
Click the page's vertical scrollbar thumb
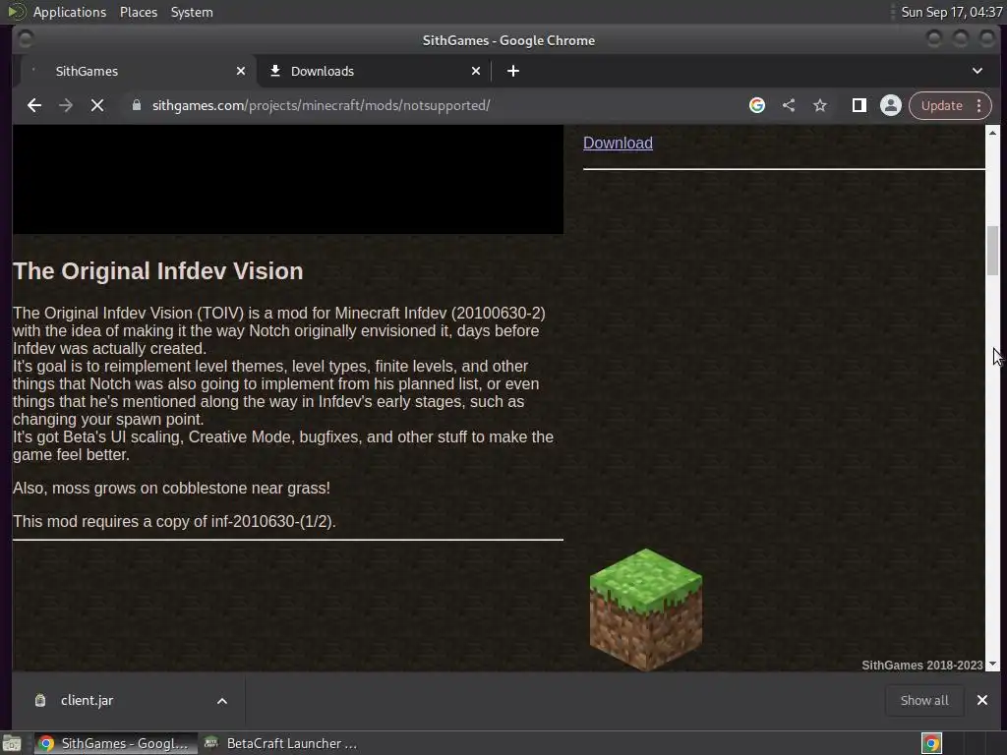(x=993, y=251)
